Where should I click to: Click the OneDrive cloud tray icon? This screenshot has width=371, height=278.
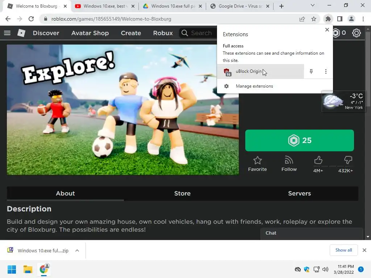point(298,269)
